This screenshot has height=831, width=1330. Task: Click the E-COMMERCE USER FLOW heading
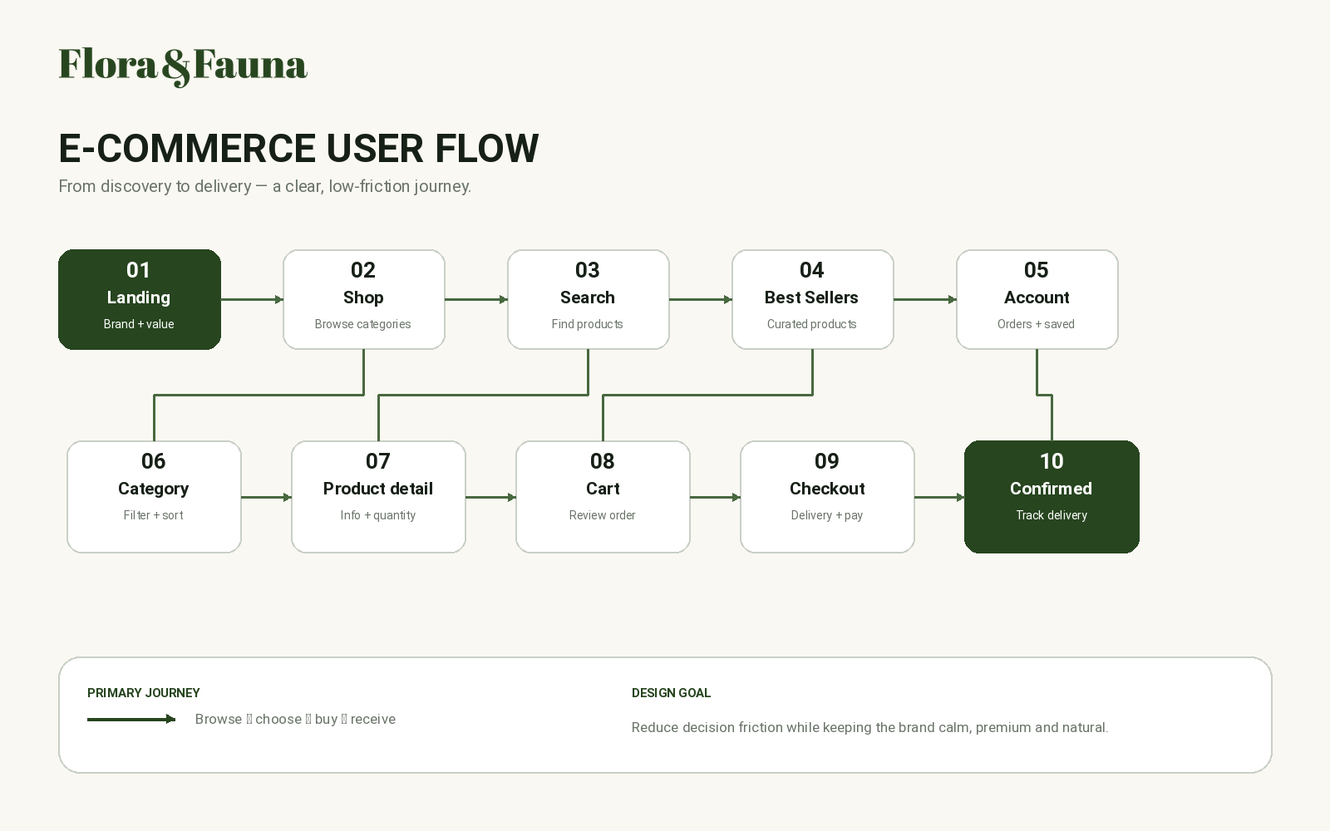coord(298,149)
